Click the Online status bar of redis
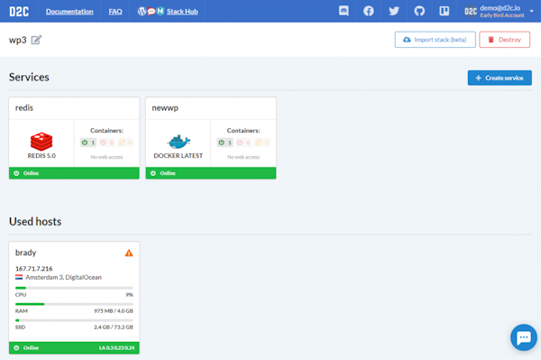The height and width of the screenshot is (360, 541). [74, 173]
